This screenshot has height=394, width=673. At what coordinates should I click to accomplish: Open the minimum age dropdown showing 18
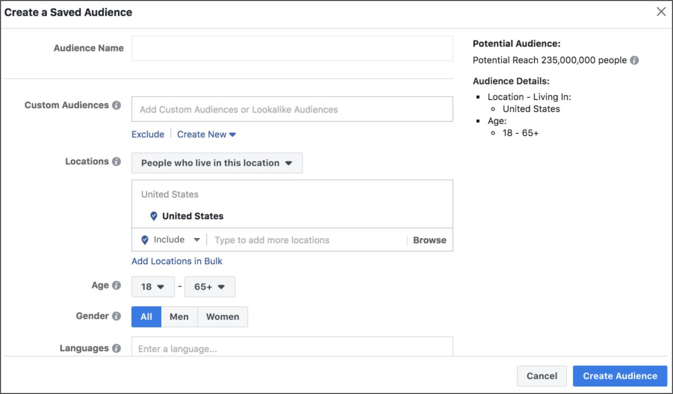[x=153, y=286]
